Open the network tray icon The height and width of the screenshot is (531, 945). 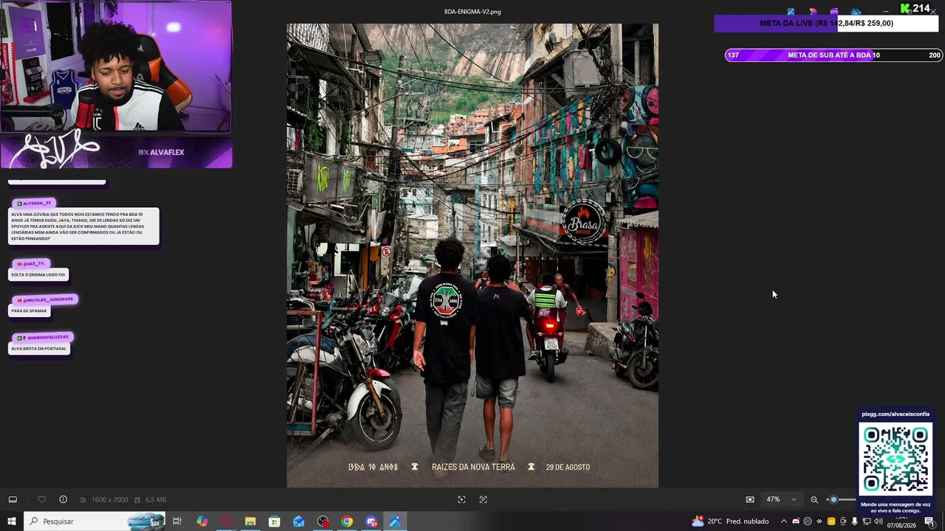pyautogui.click(x=867, y=521)
